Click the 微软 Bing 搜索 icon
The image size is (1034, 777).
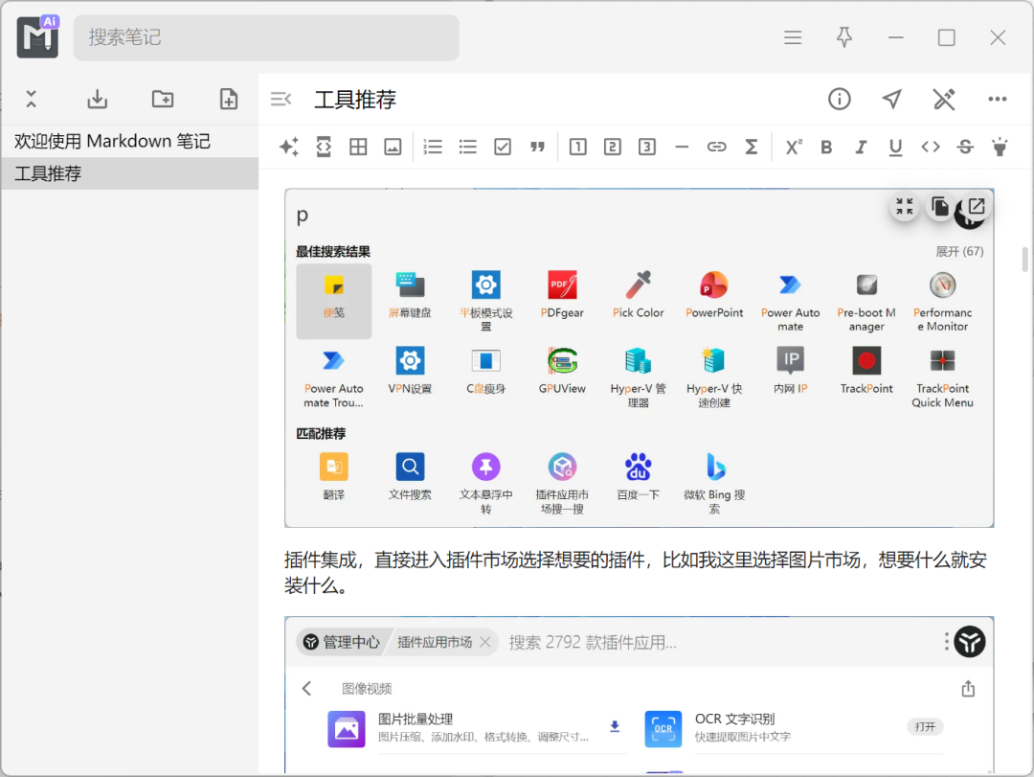point(714,467)
